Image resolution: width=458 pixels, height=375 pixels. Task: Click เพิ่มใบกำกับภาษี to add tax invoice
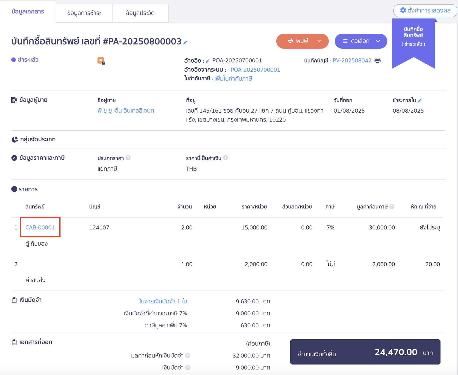pos(233,78)
